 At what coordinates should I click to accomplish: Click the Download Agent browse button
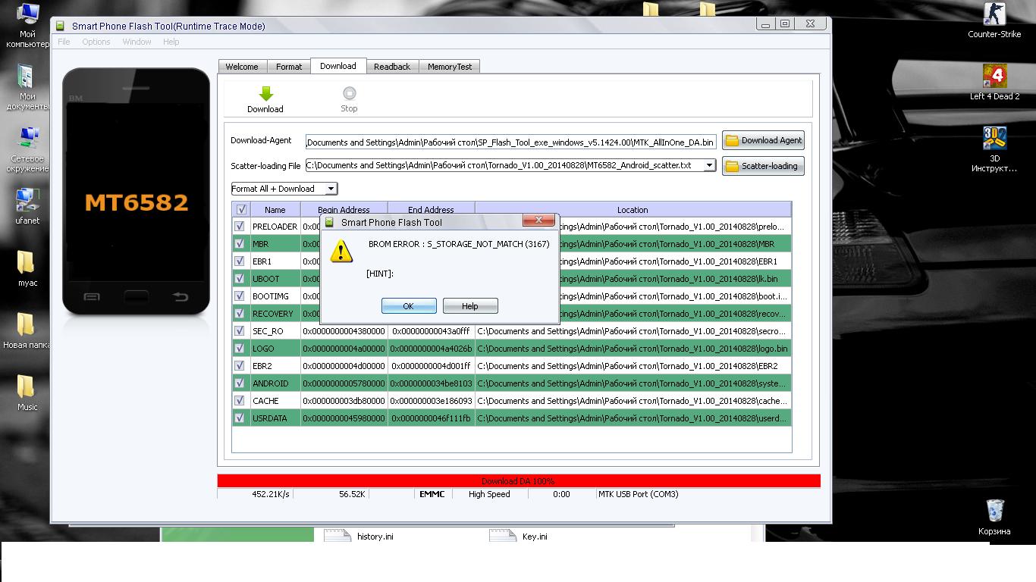763,140
